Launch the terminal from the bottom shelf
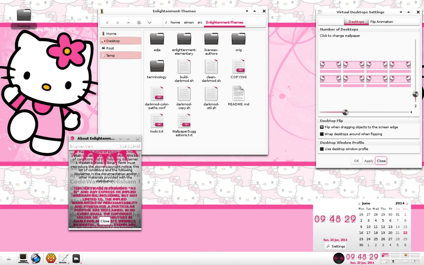The image size is (424, 265). (x=23, y=258)
